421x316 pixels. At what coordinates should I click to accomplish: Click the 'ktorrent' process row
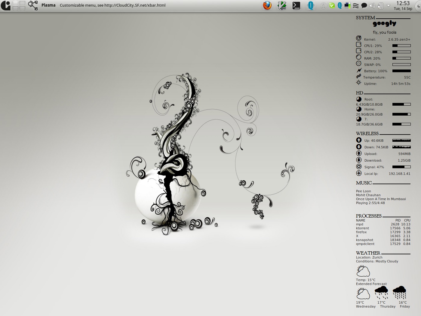click(383, 228)
